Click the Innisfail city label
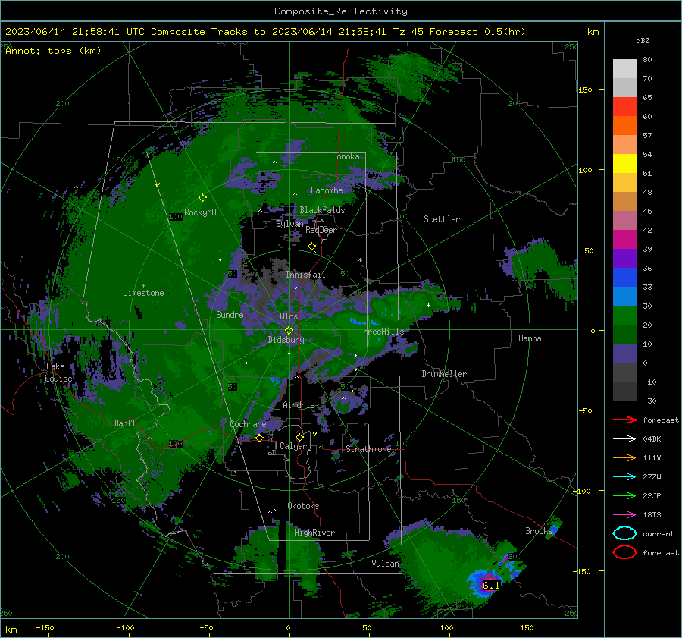The height and width of the screenshot is (638, 682). click(x=305, y=275)
